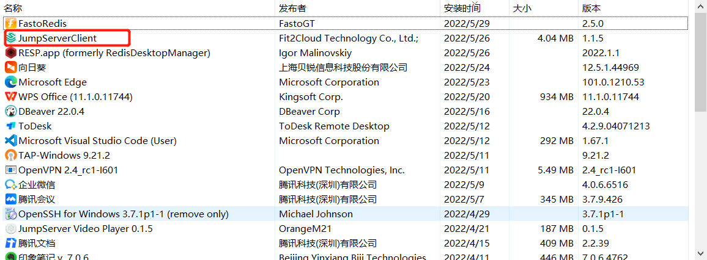
Task: Select the DBeaver 22.0.4 icon
Action: 11,111
